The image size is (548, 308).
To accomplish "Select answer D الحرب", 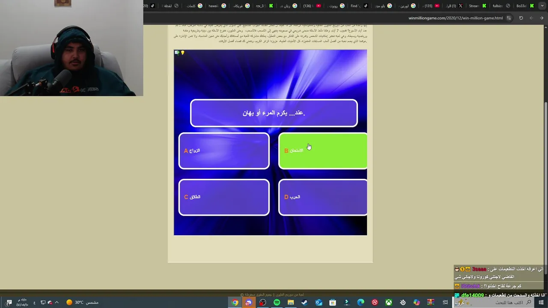I will coord(323,197).
